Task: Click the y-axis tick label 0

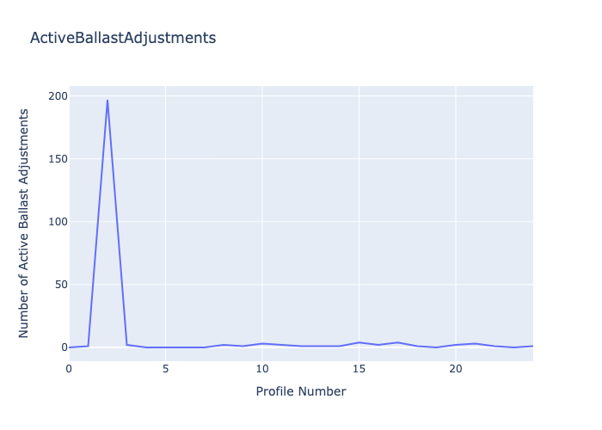Action: point(63,347)
